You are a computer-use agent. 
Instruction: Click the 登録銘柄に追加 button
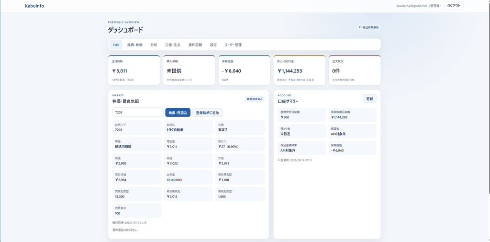[x=208, y=113]
